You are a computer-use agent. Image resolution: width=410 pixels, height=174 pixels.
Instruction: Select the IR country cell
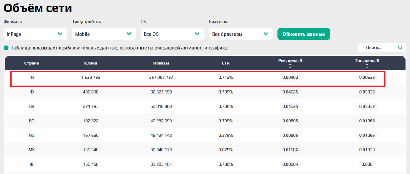pyautogui.click(x=32, y=164)
